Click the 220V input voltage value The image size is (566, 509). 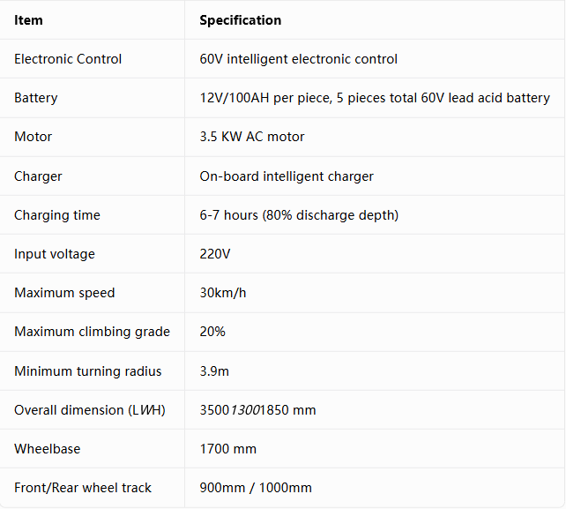pyautogui.click(x=215, y=254)
